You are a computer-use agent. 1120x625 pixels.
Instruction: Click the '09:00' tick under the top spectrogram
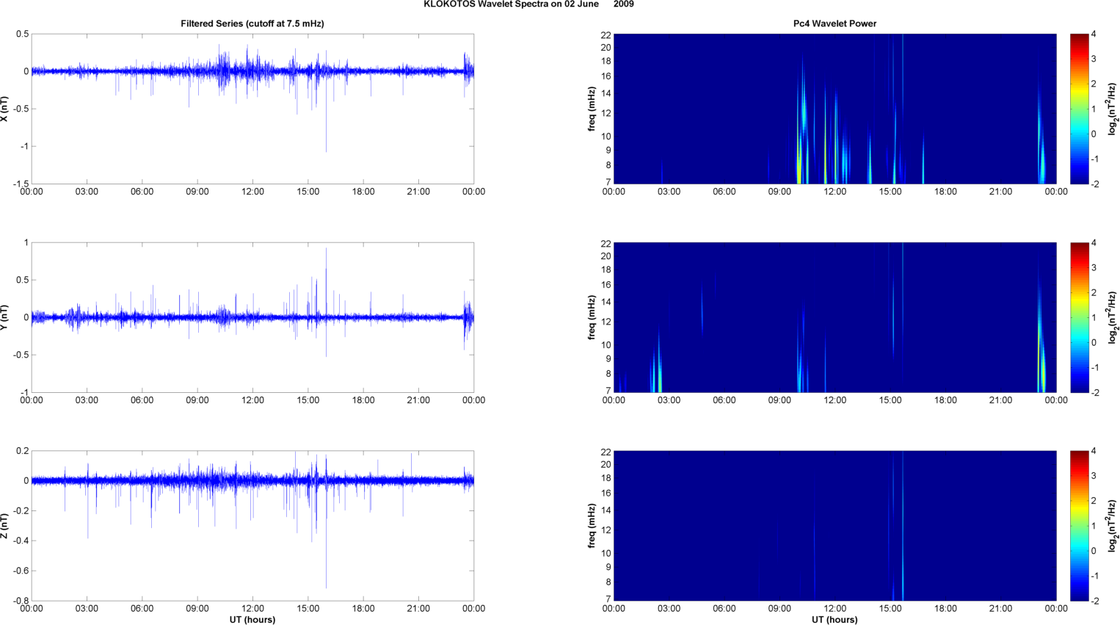(x=779, y=192)
